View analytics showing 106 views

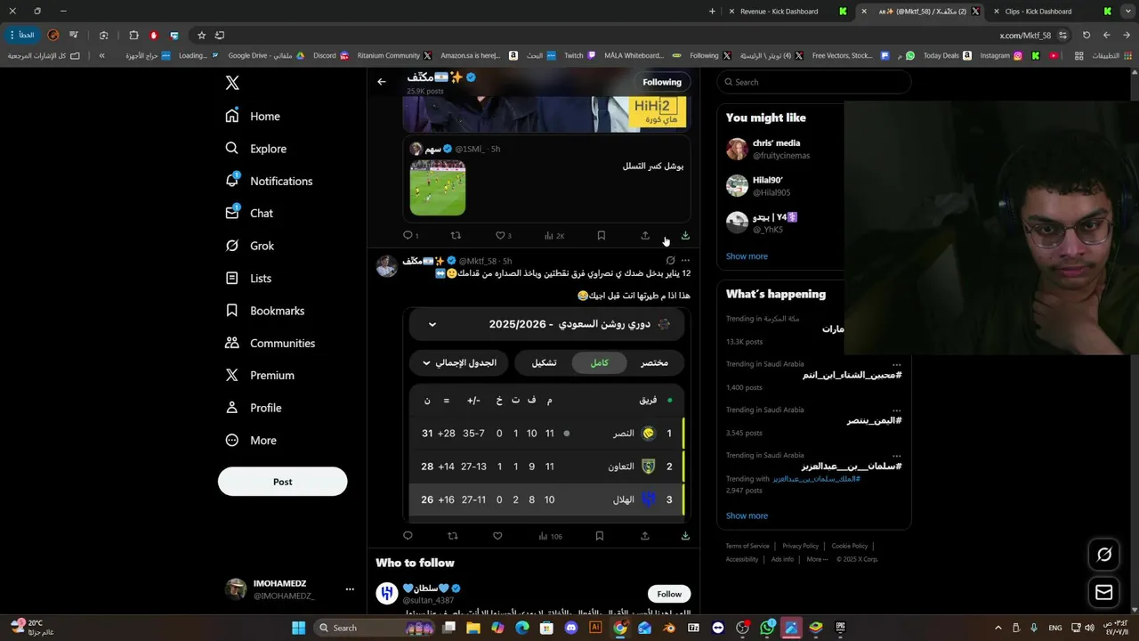click(x=550, y=536)
